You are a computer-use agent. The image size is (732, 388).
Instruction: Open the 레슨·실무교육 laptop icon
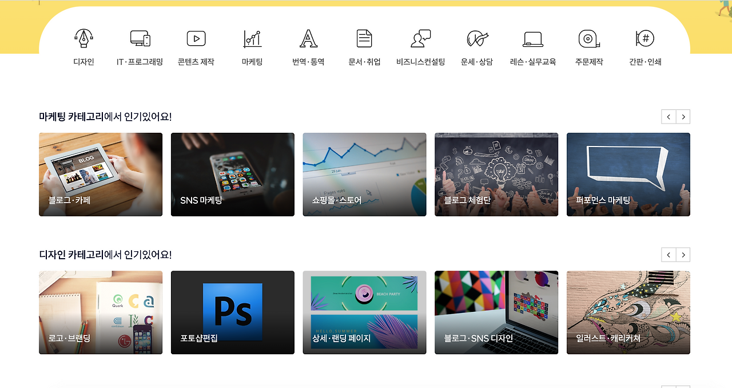tap(533, 39)
